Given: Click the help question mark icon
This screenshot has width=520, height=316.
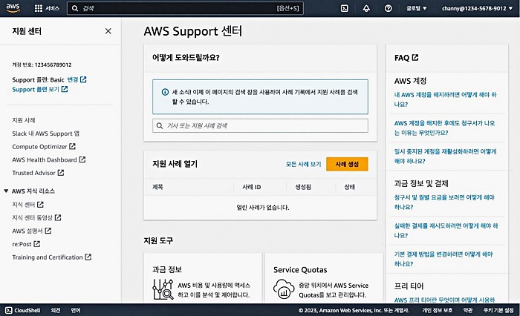Looking at the screenshot, I should coord(389,8).
